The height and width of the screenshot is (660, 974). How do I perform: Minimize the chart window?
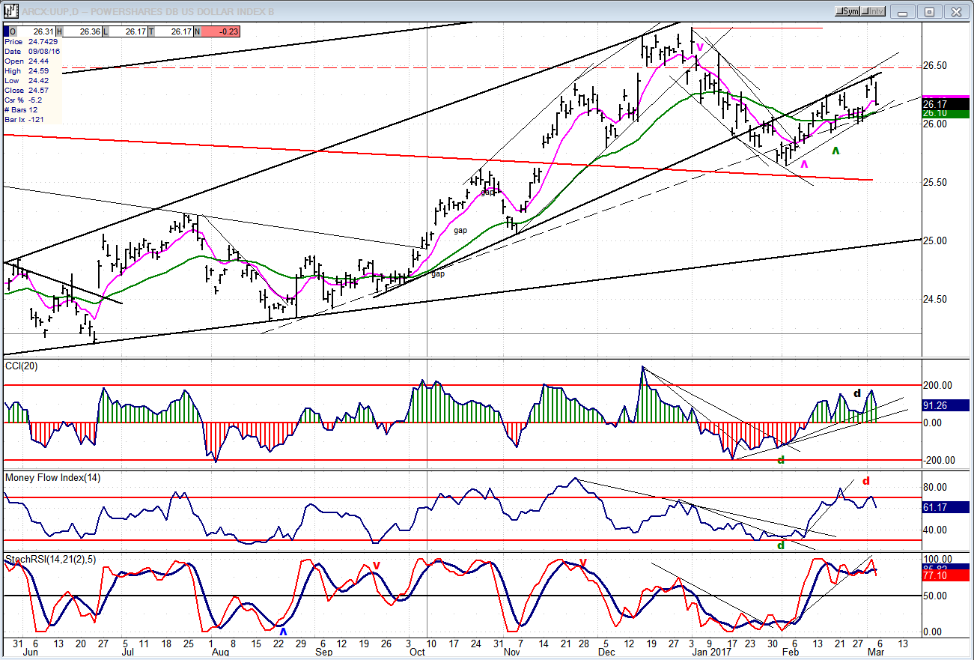(x=904, y=11)
